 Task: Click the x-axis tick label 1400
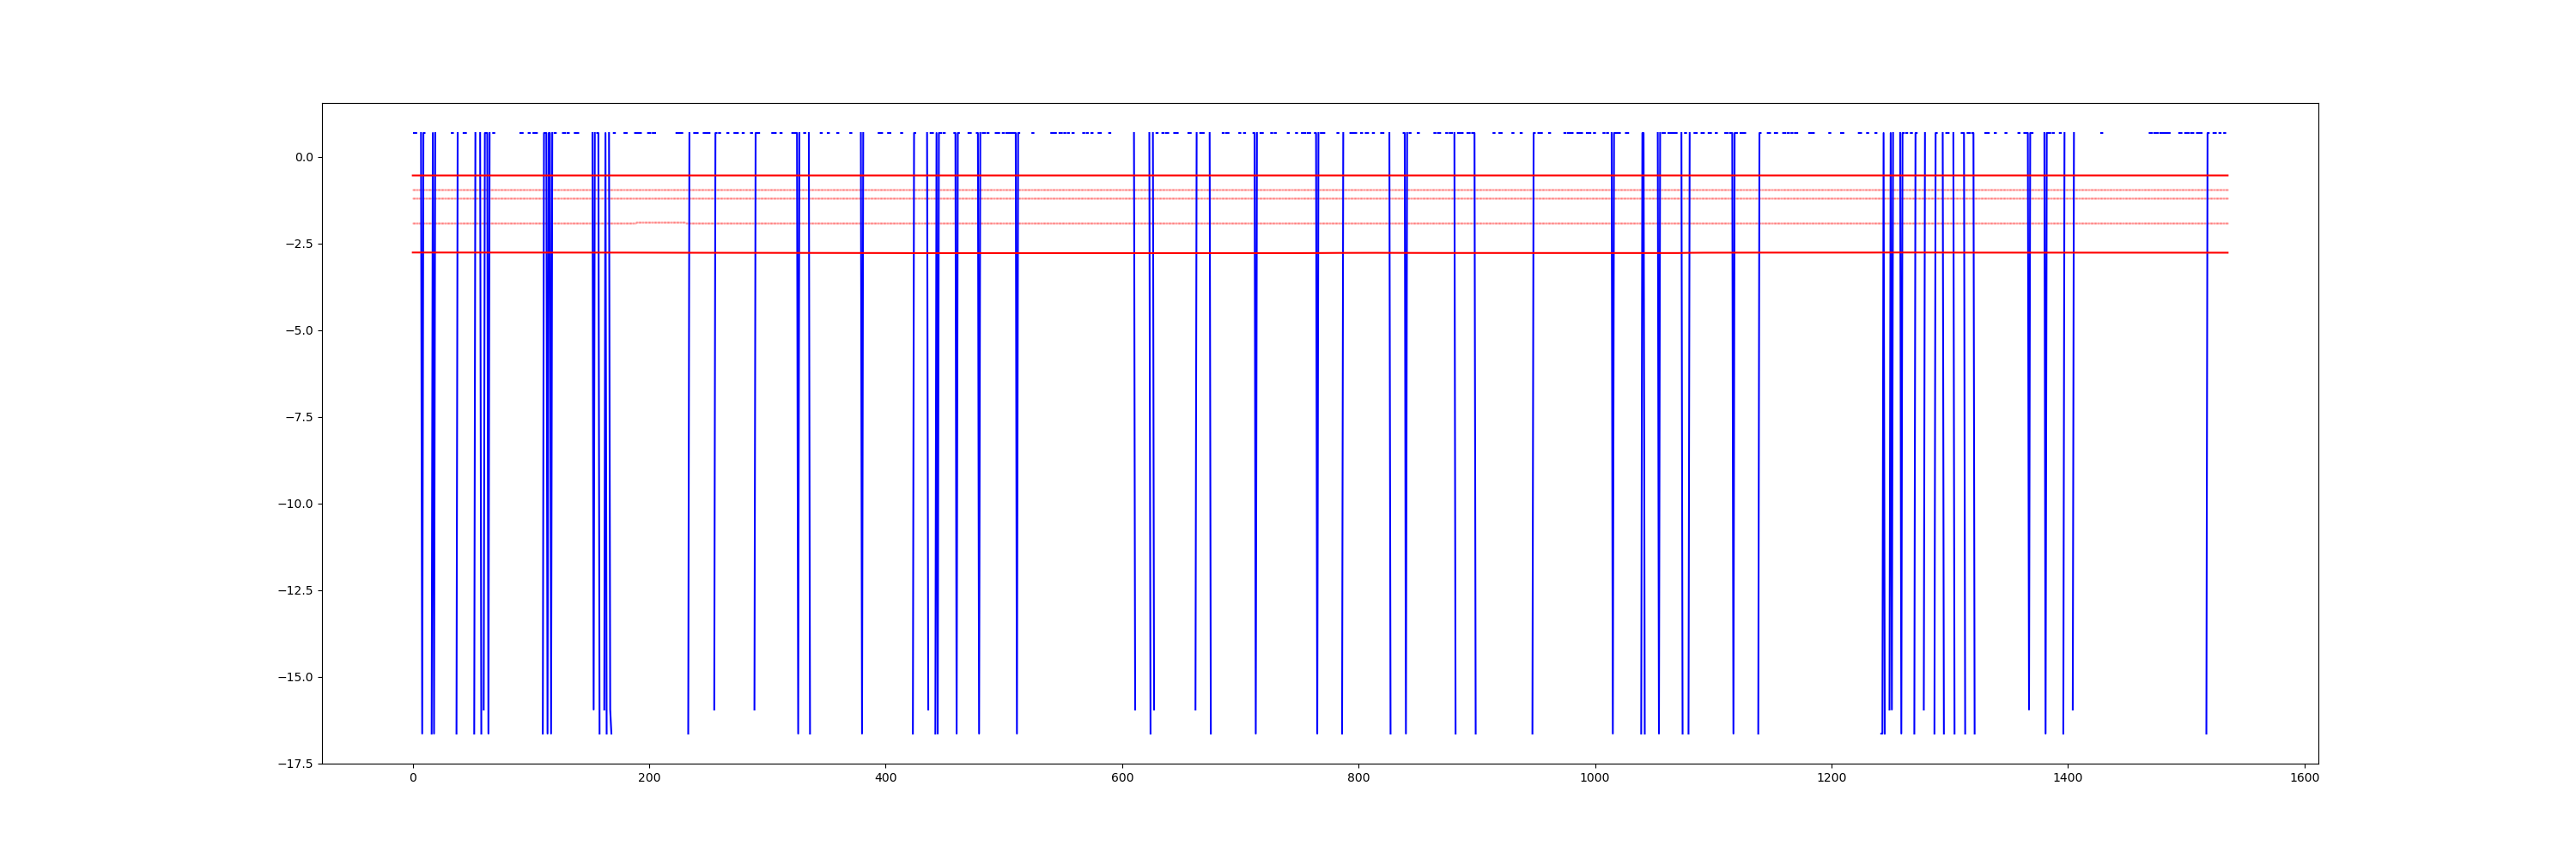[2068, 778]
